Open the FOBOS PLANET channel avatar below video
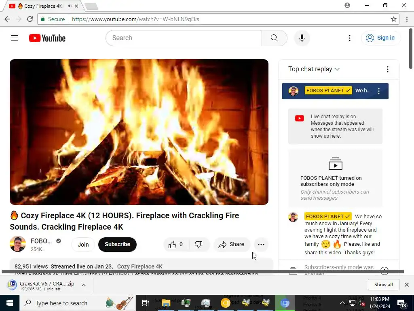 (18, 244)
